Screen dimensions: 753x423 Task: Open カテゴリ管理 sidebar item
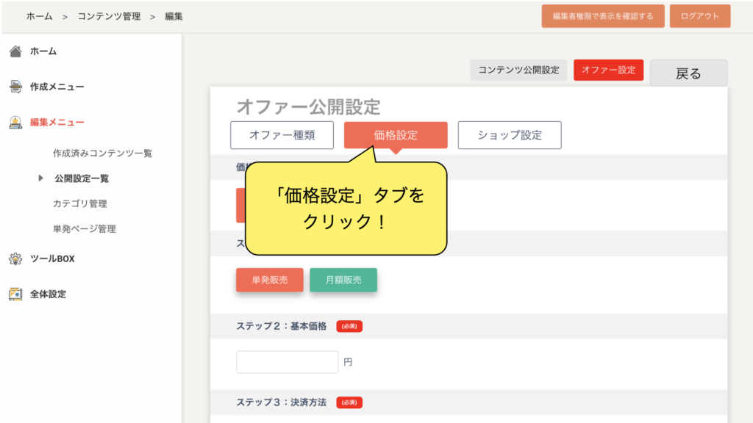(x=79, y=203)
